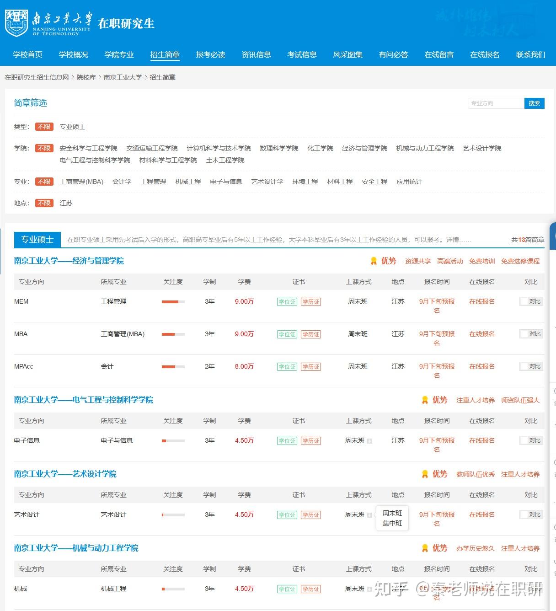Expand class modes next to 周末班 in 电子信息 row
Viewport: 556px width, 611px height.
[x=369, y=441]
